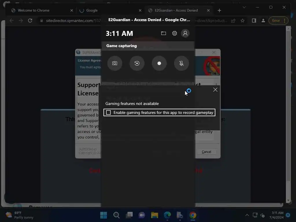Image resolution: width=296 pixels, height=222 pixels.
Task: Toggle the Chrome side panel
Action: (x=254, y=21)
